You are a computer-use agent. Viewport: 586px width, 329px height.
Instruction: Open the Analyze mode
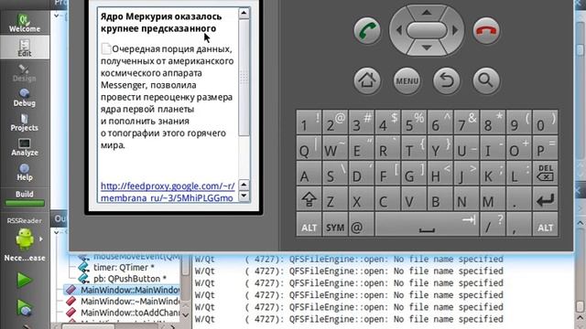(25, 146)
